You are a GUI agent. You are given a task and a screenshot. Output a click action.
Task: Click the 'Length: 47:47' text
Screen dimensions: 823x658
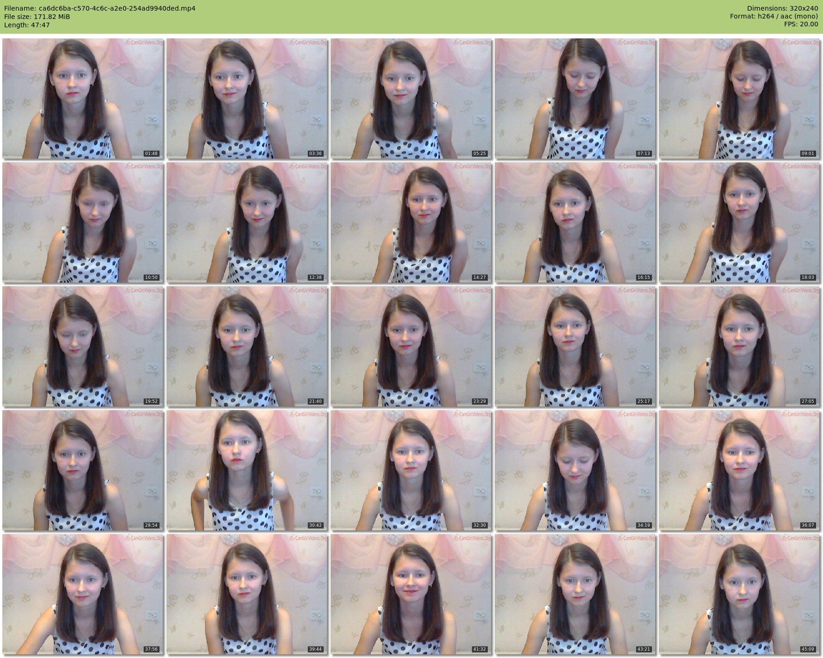click(x=27, y=25)
